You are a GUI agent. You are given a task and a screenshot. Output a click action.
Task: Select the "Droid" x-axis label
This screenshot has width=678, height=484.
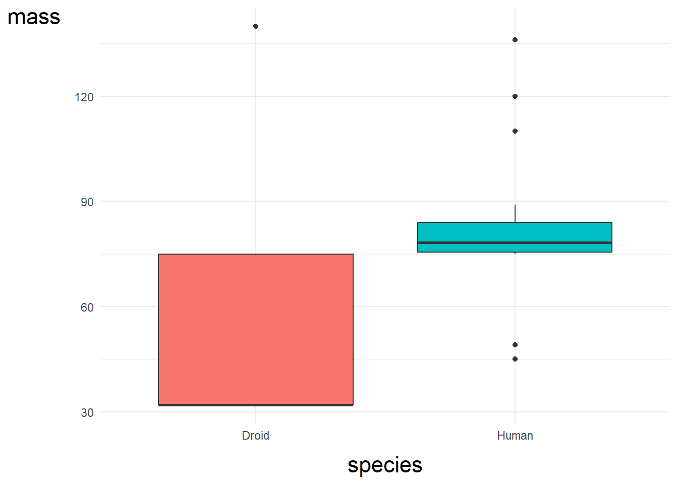click(256, 436)
